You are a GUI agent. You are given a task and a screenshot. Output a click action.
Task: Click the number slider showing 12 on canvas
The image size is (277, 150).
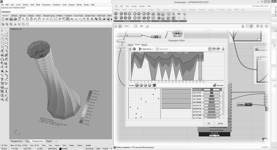[128, 36]
